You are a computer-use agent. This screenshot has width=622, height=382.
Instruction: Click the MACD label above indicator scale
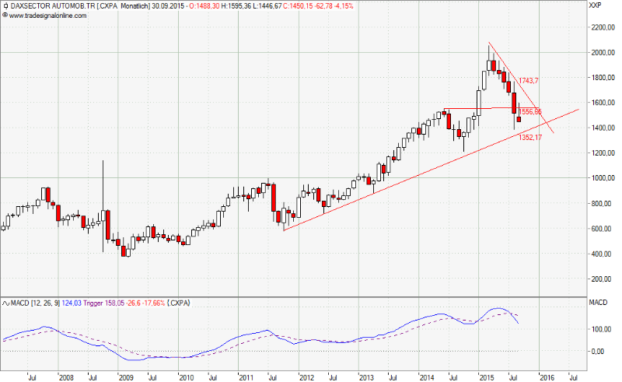point(598,302)
